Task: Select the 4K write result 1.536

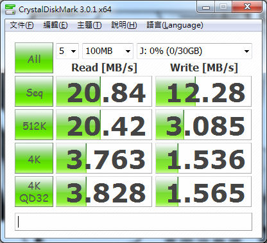Action: [203, 158]
